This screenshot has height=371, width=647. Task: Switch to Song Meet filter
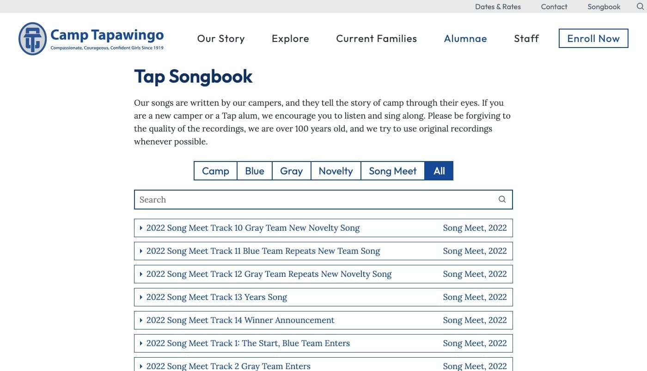pos(392,171)
